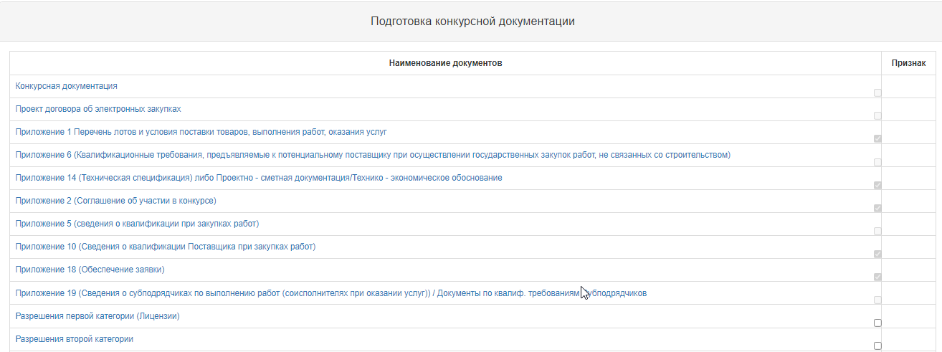Click the Наименование документов column header
Screen dimensions: 942x352
[445, 63]
